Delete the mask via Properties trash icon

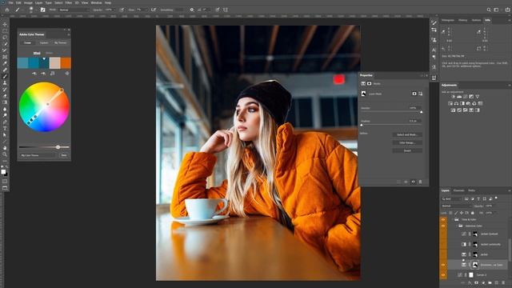pos(420,182)
